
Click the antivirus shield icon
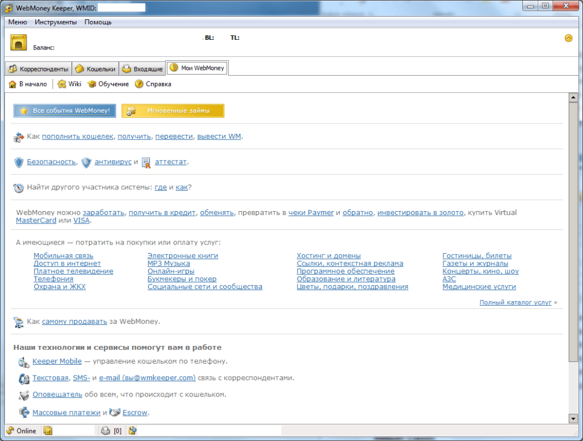[87, 162]
